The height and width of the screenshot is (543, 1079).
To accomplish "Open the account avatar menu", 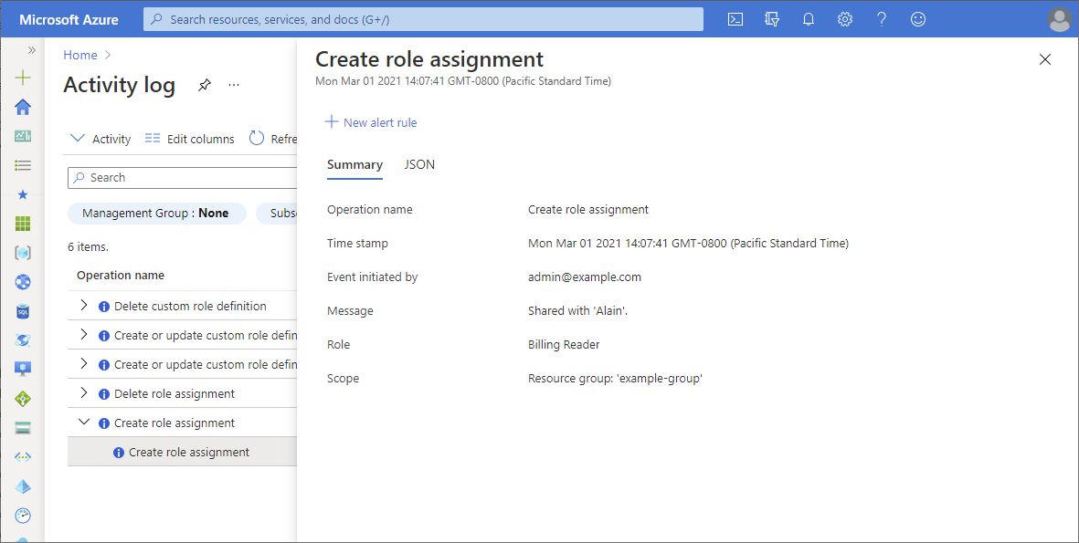I will [1059, 18].
